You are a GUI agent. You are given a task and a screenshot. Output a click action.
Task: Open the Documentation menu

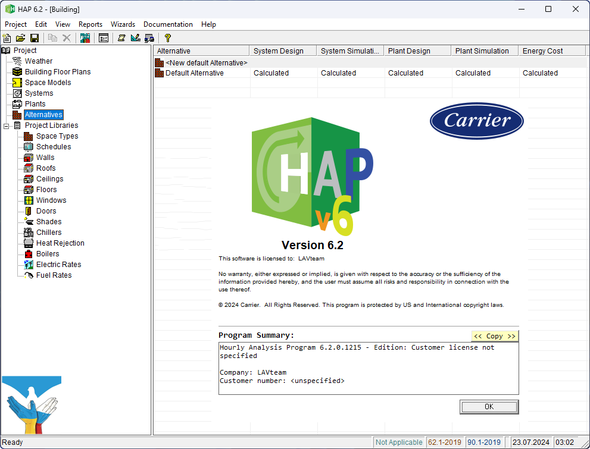168,24
